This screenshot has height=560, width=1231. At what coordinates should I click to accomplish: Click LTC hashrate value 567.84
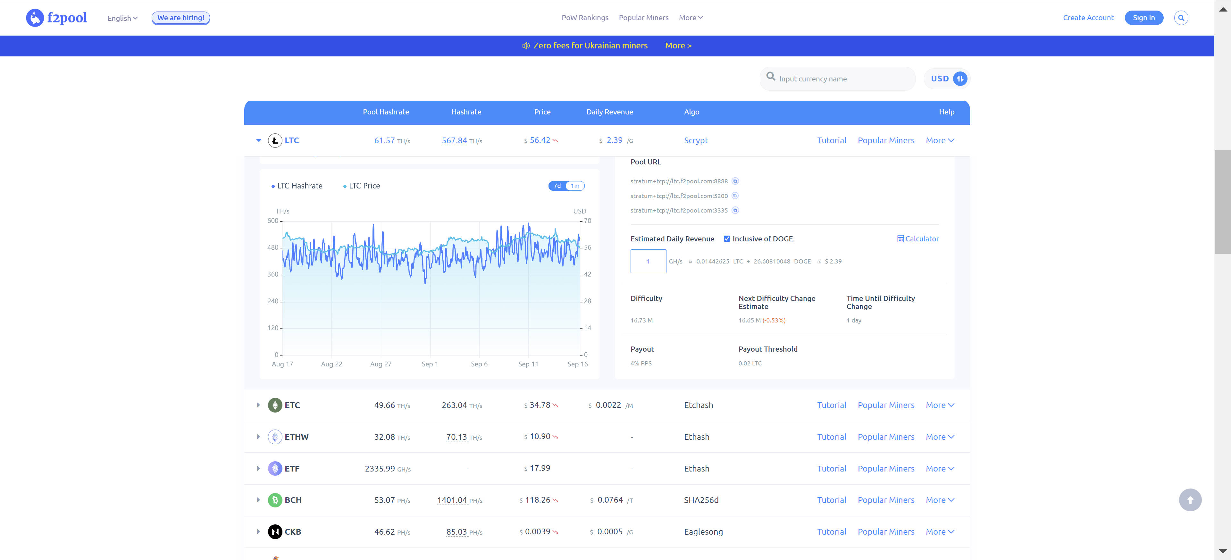(455, 140)
